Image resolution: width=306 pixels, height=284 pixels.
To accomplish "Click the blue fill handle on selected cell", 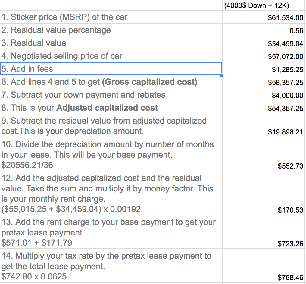I will click(222, 75).
